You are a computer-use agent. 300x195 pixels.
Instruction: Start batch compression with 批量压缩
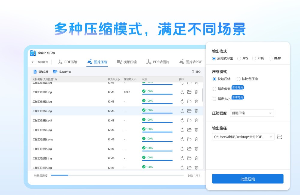tap(247, 178)
